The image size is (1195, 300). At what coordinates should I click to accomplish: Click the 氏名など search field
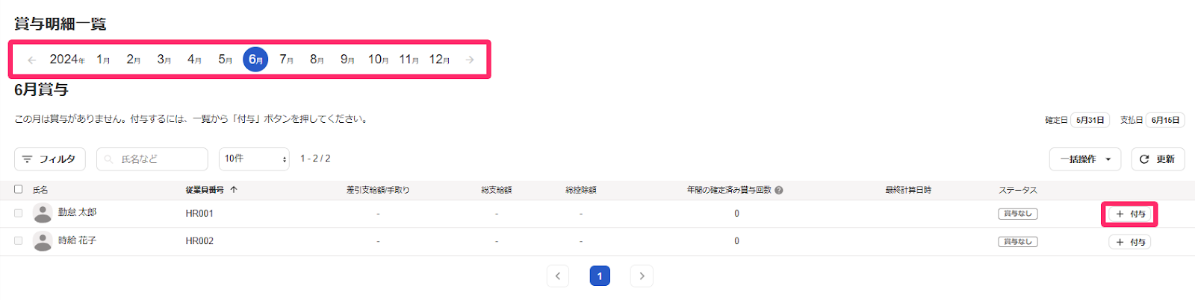(x=152, y=159)
